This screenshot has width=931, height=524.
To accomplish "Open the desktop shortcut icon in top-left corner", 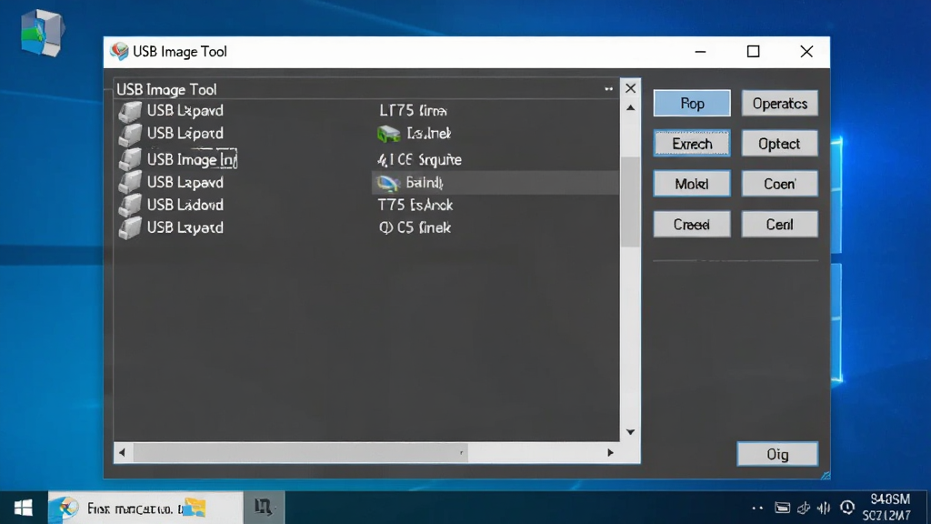I will (42, 33).
